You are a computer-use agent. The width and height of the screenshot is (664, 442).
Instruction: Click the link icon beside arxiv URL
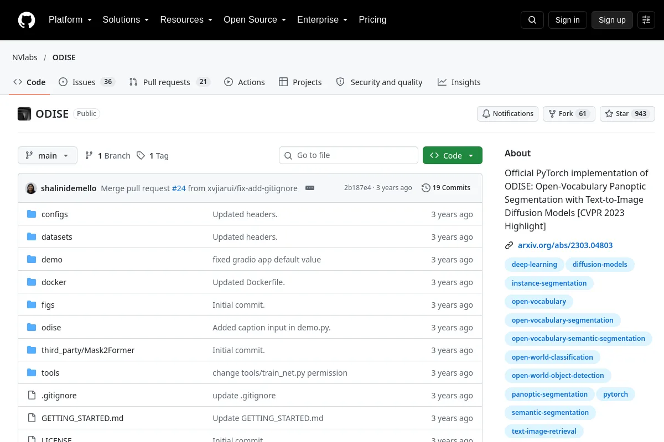click(x=509, y=245)
